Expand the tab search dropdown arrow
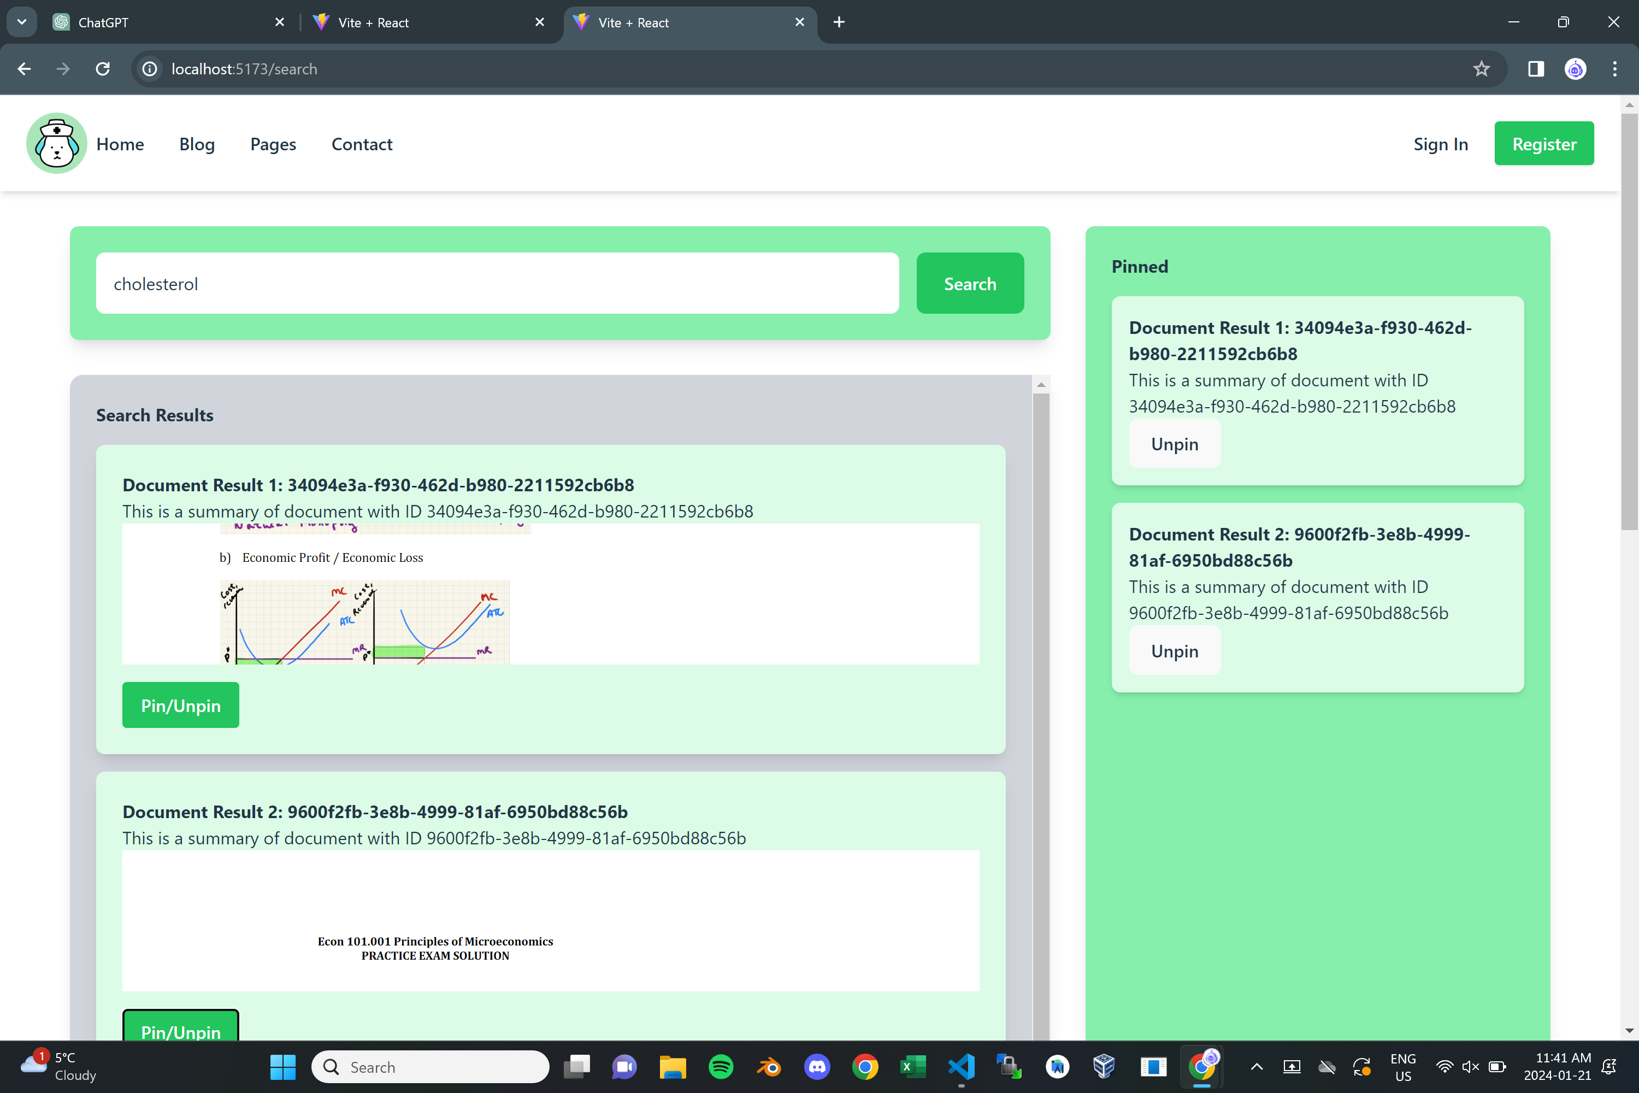The image size is (1639, 1093). point(22,22)
